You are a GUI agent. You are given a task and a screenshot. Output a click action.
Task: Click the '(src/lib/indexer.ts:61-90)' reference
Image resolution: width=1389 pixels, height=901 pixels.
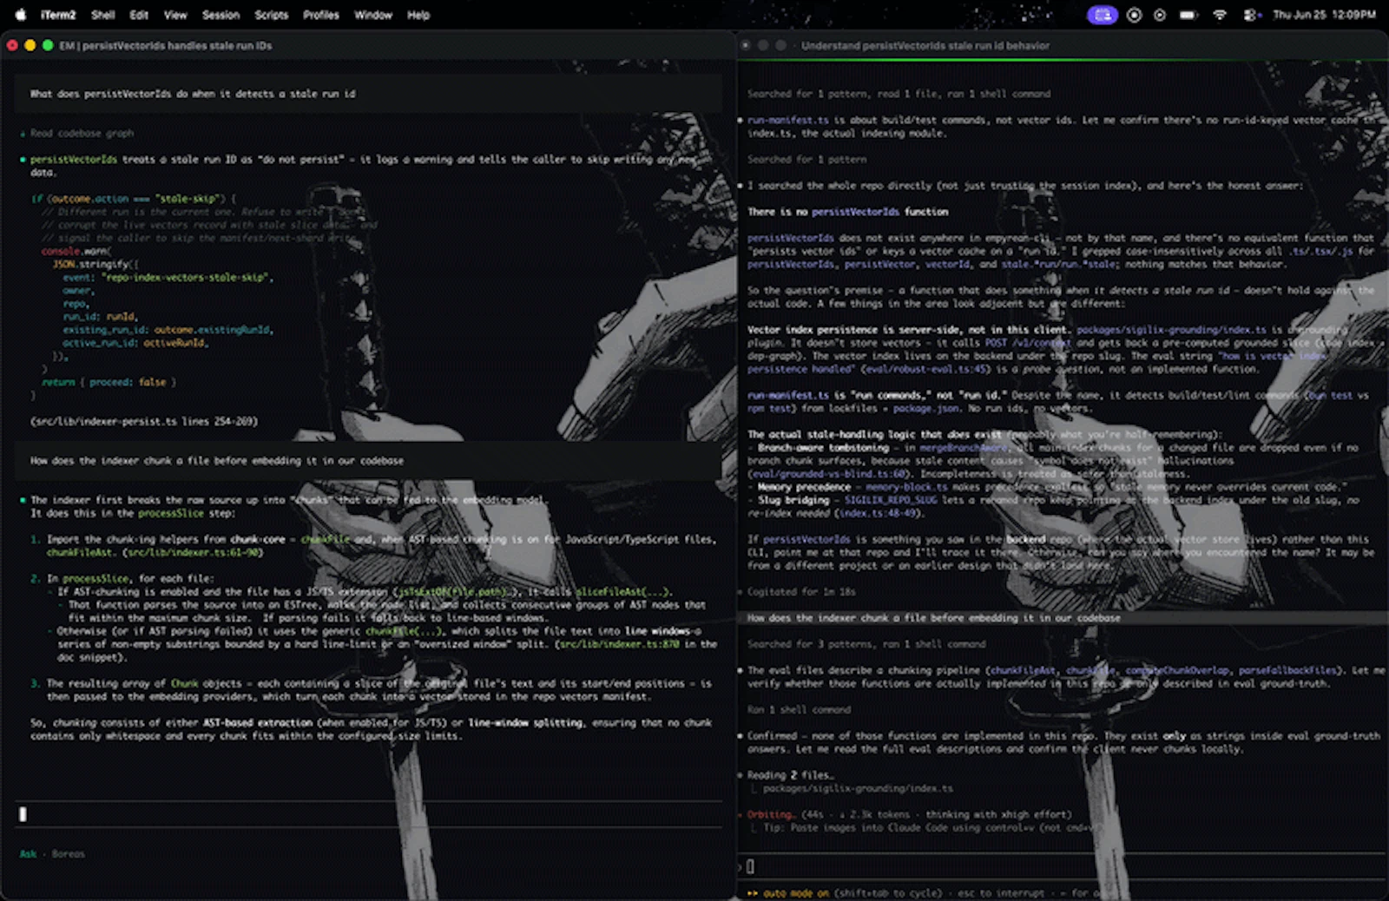[192, 552]
